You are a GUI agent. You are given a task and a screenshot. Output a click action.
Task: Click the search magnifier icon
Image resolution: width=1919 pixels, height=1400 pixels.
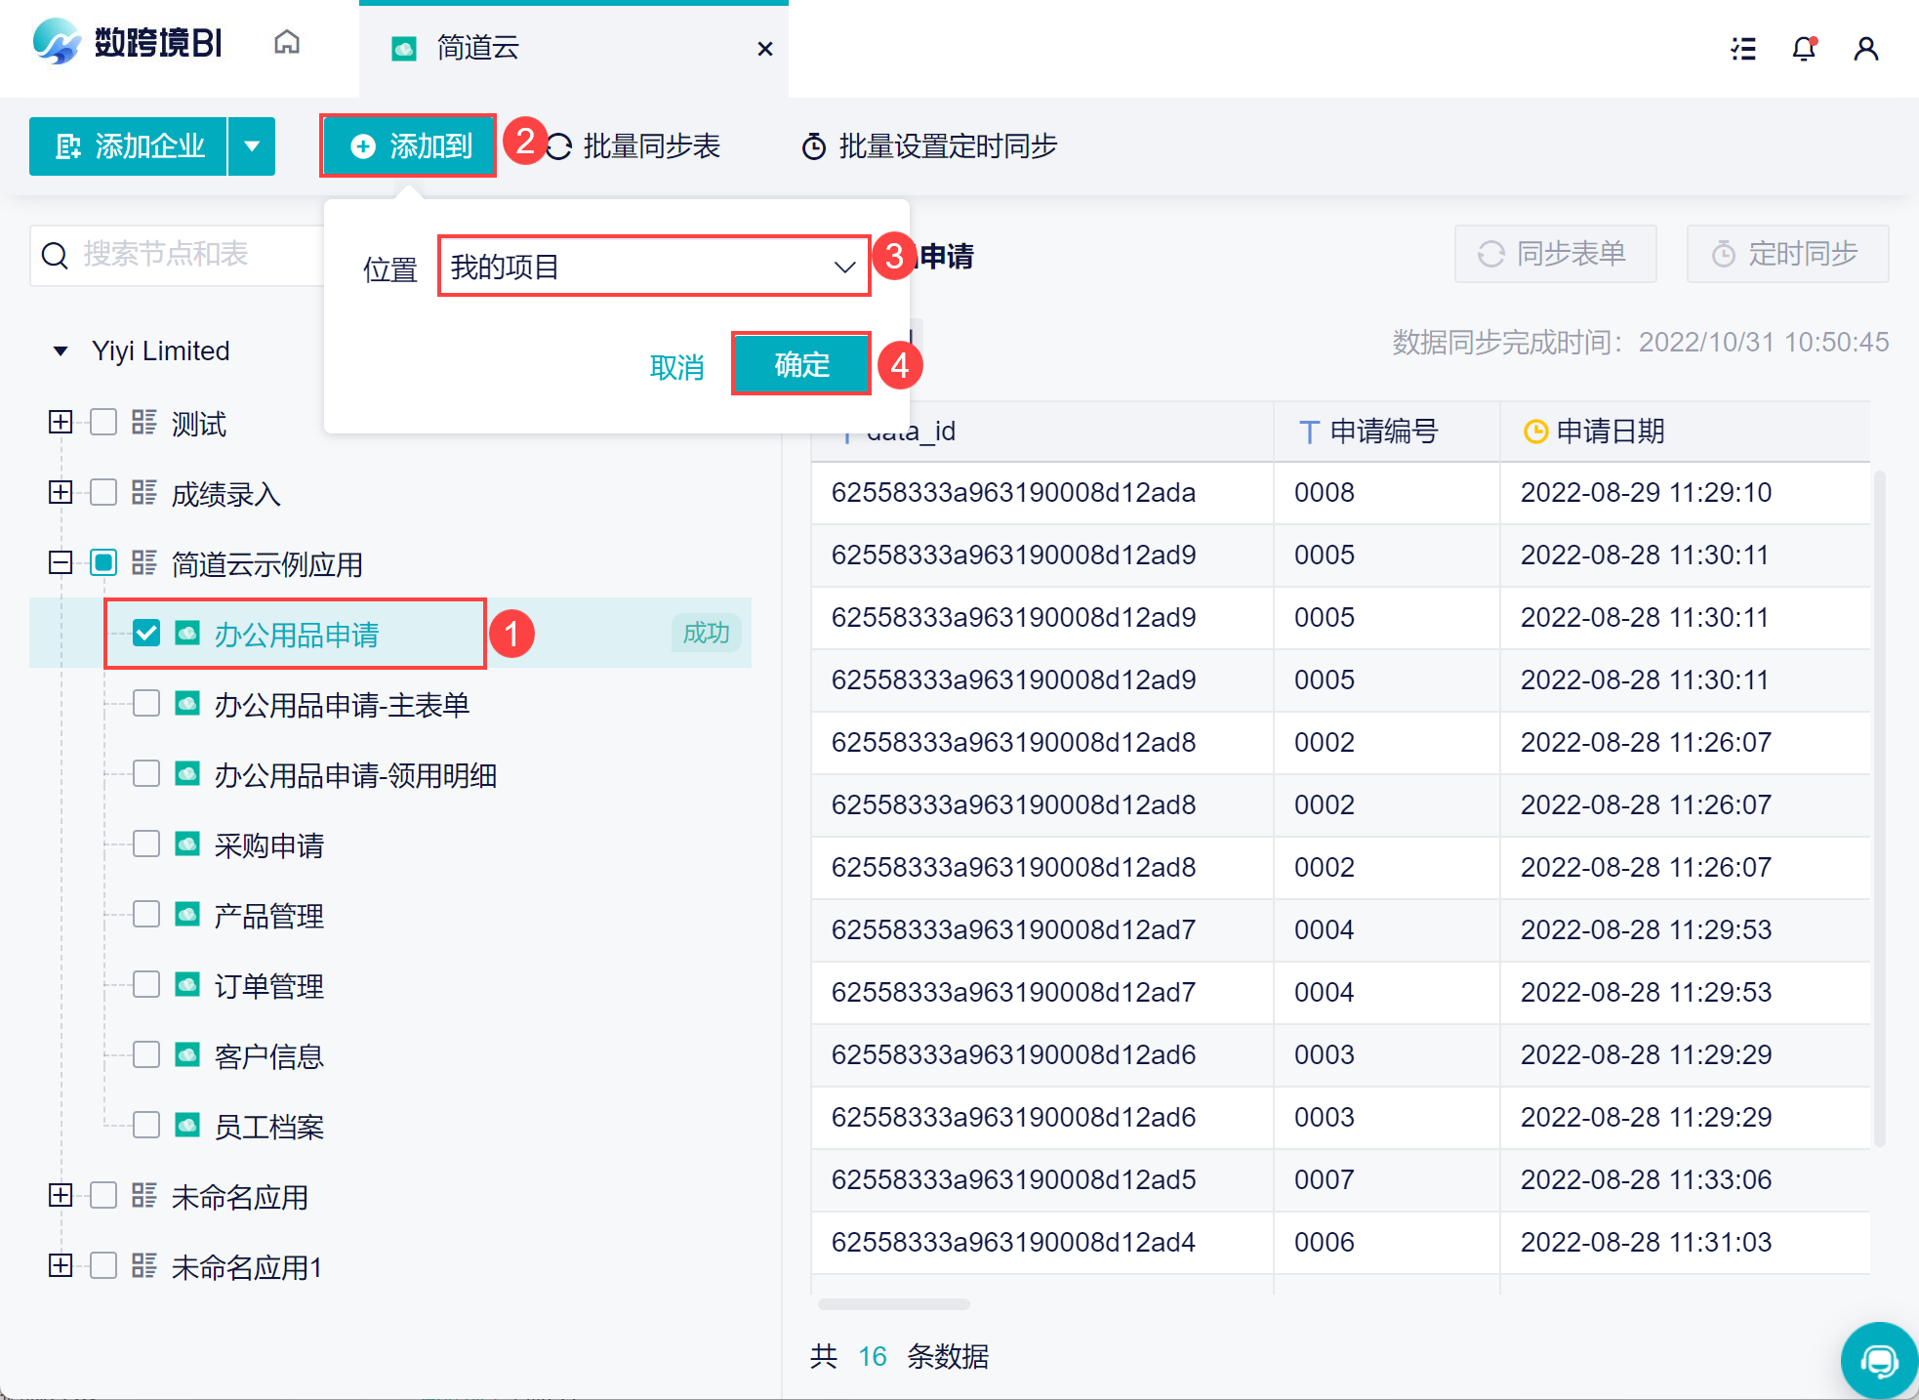pos(56,256)
